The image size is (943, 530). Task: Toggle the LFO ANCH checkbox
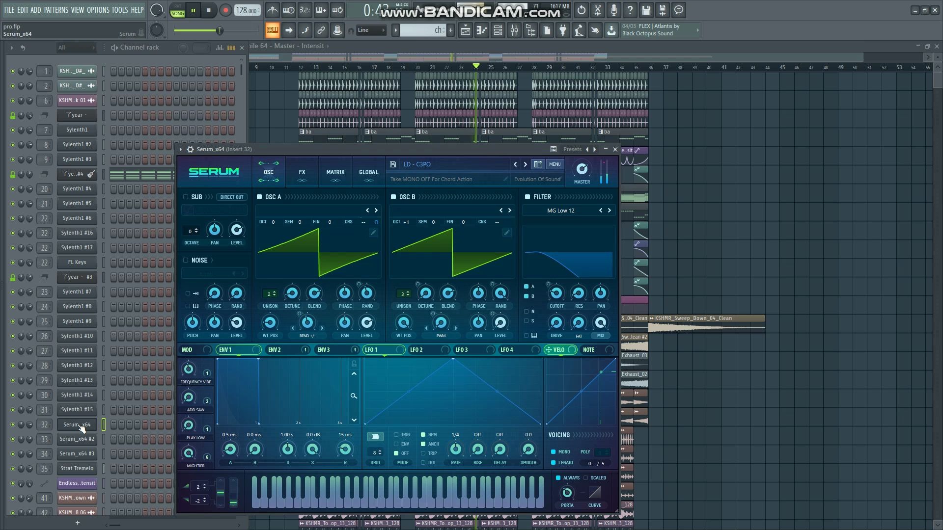point(423,444)
